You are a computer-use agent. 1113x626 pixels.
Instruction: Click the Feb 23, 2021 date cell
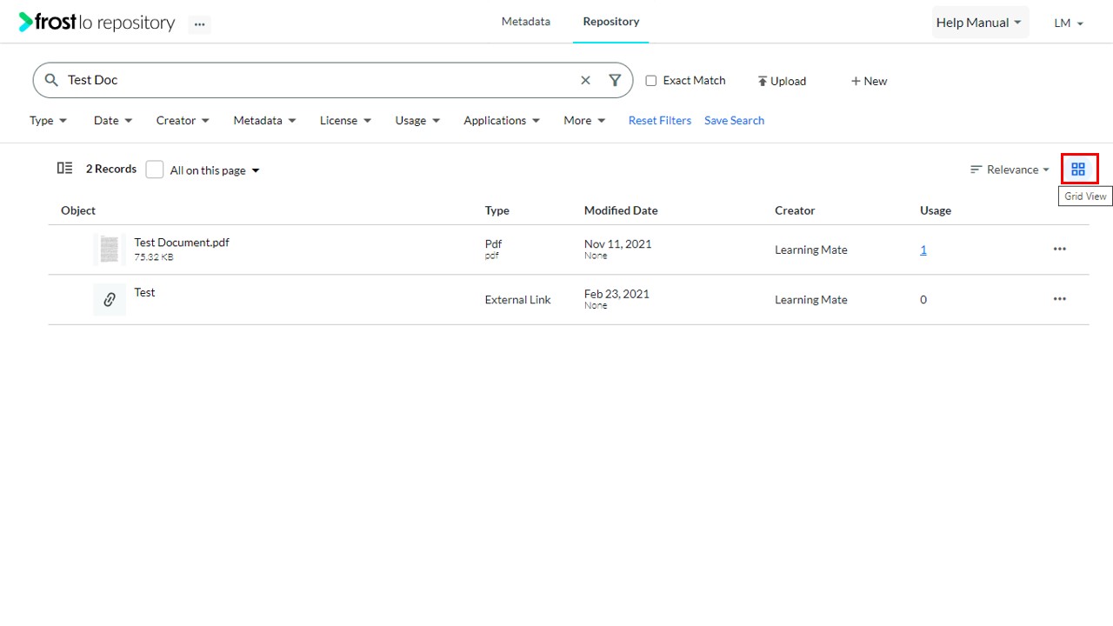click(616, 294)
